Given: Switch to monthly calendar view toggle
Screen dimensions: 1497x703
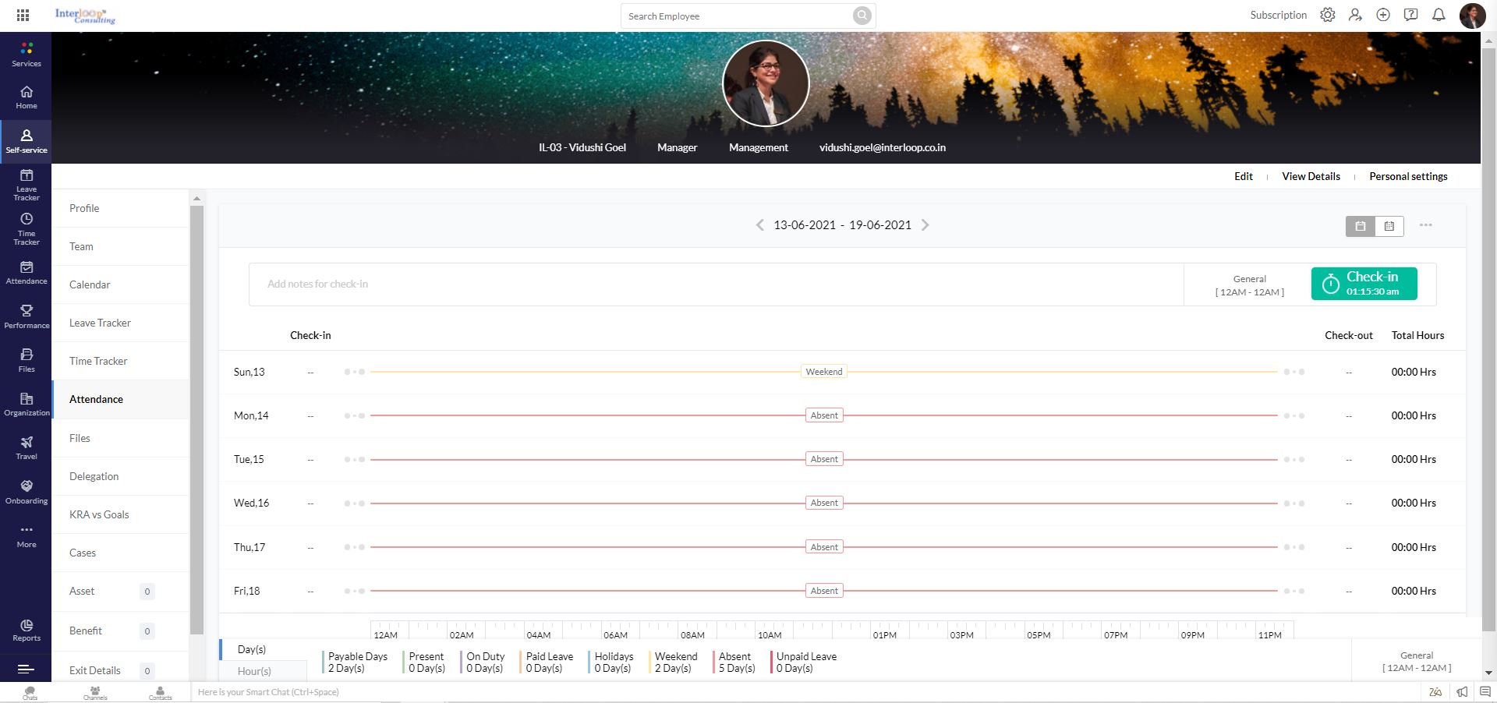Looking at the screenshot, I should [x=1389, y=226].
